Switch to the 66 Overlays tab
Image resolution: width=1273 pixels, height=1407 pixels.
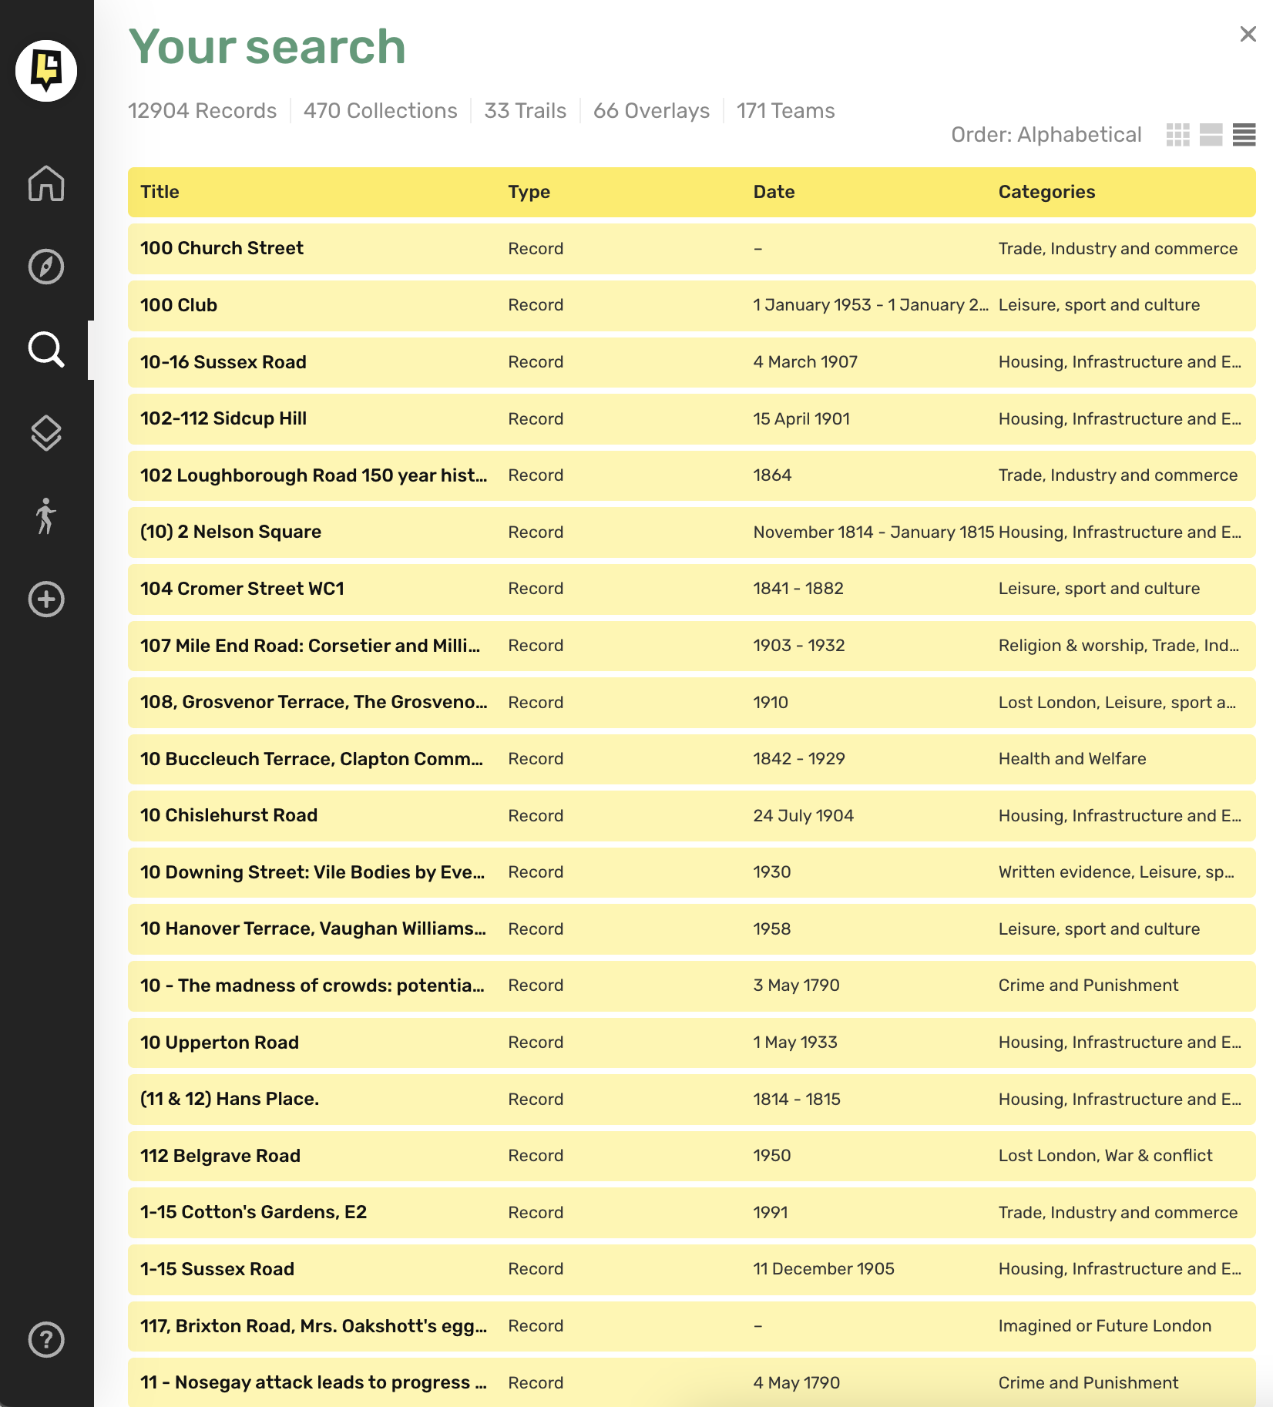point(651,111)
